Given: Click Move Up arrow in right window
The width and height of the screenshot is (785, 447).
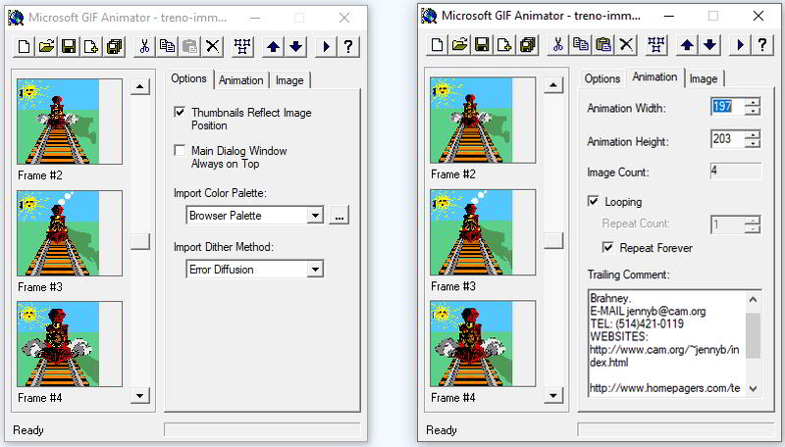Looking at the screenshot, I should pyautogui.click(x=687, y=45).
